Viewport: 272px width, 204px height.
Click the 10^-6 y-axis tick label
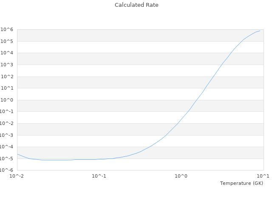pos(8,170)
